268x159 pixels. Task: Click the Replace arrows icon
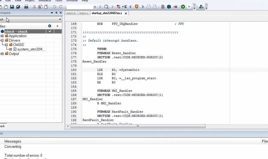coord(118,7)
